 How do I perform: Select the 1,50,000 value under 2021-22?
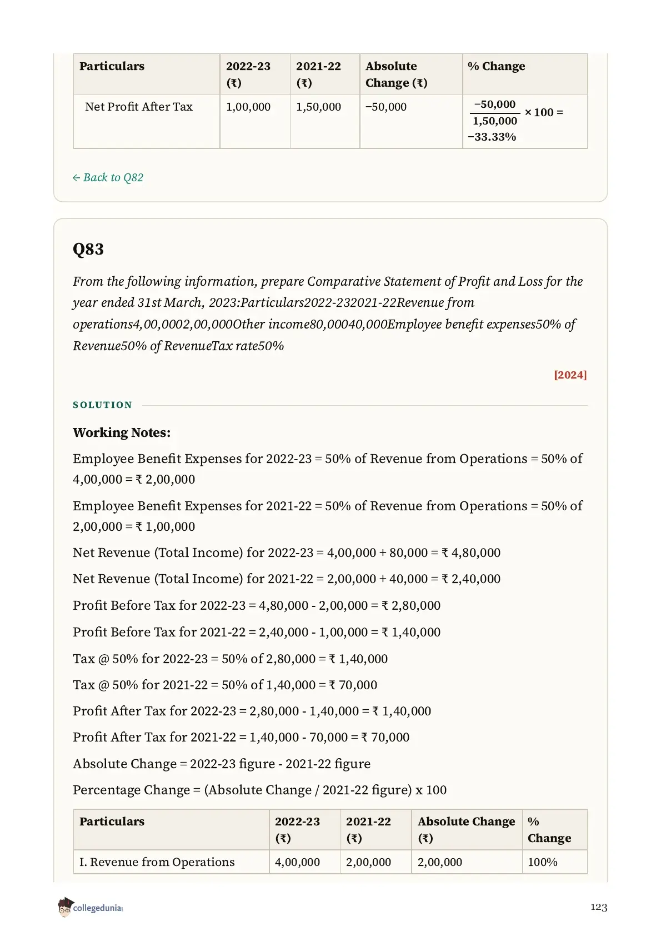pos(319,107)
